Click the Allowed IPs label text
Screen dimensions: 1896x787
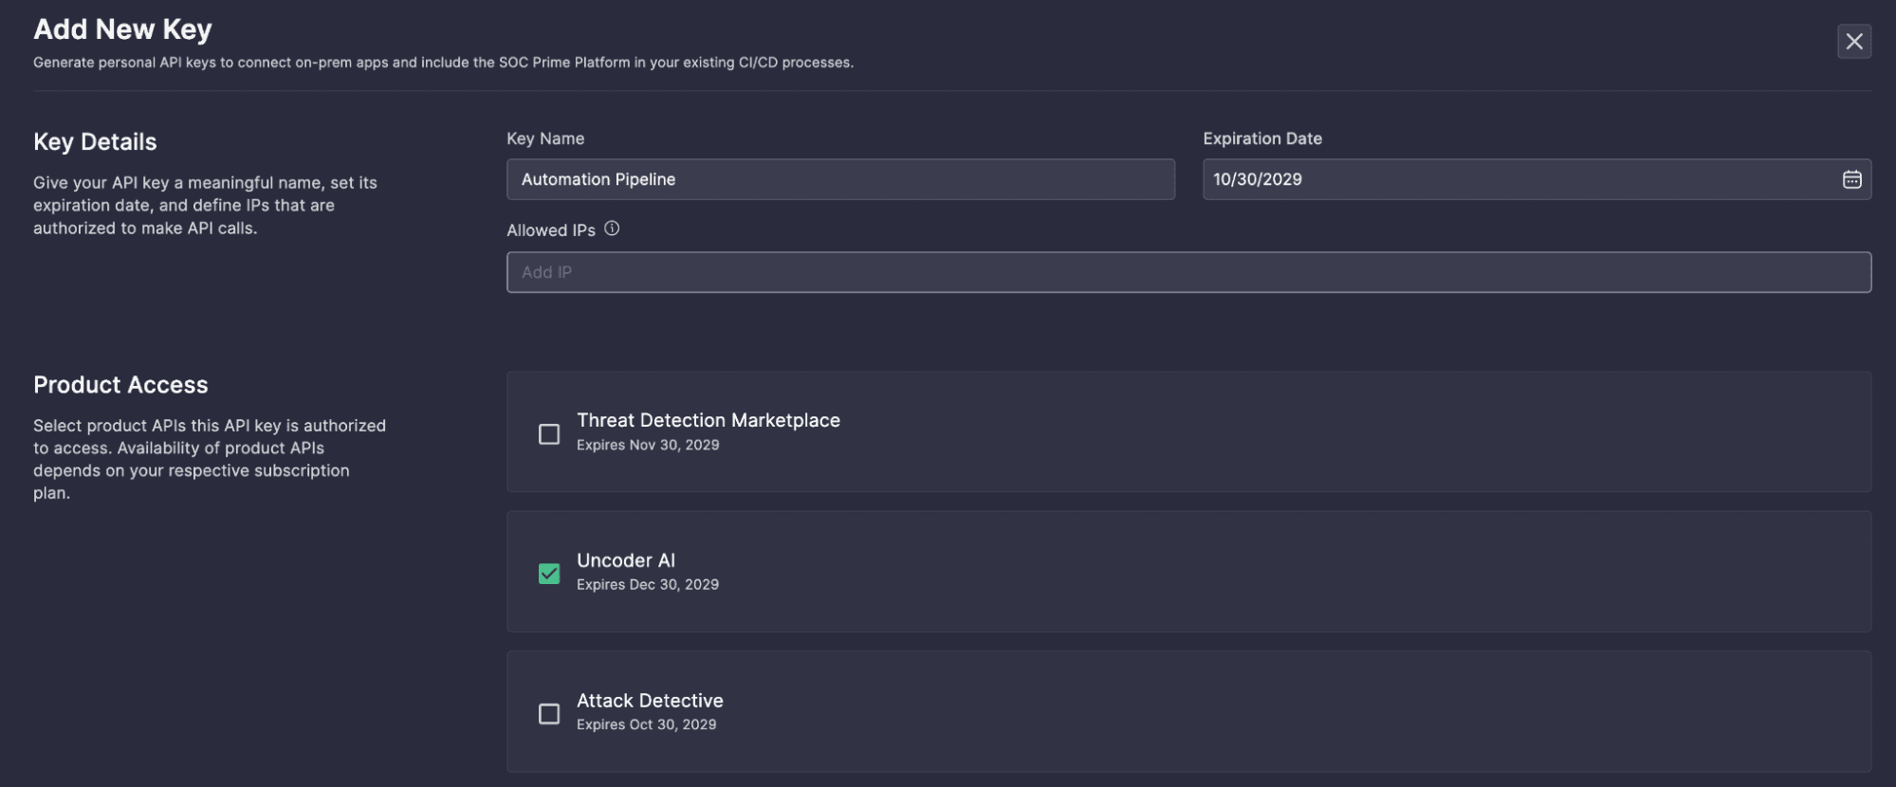pos(551,230)
